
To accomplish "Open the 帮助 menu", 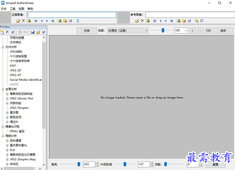I will coord(30,9).
